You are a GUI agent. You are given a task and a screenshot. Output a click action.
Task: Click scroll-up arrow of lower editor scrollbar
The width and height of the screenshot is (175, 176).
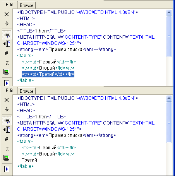[169, 99]
